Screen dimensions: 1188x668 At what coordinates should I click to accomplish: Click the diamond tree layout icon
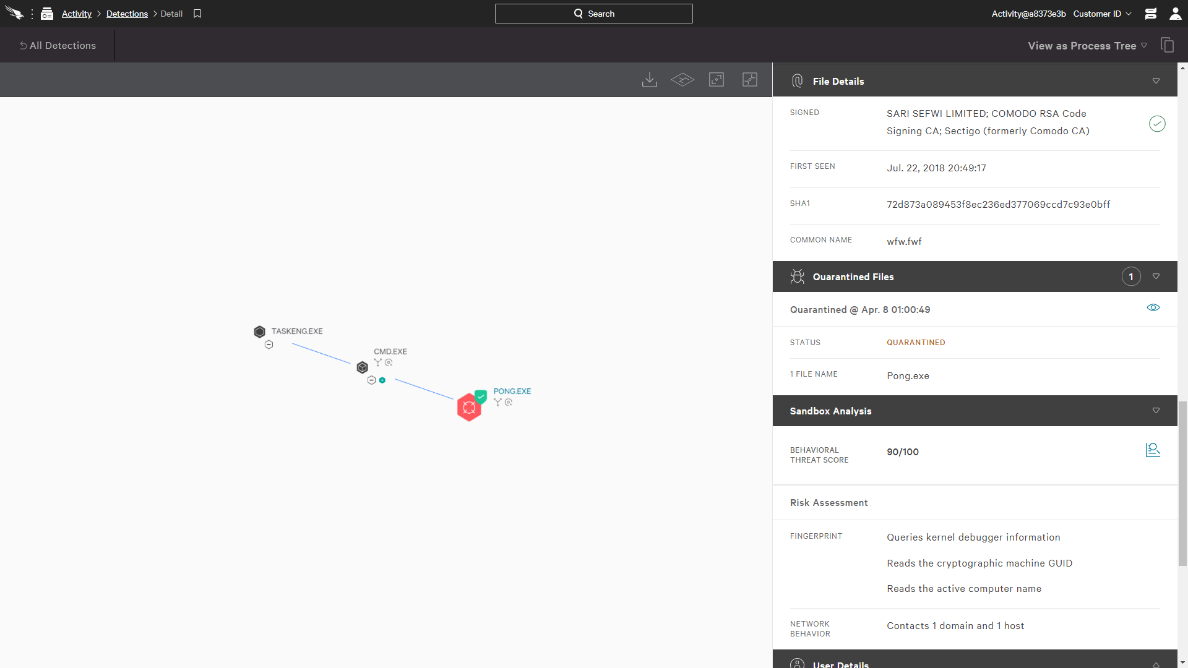pos(682,79)
